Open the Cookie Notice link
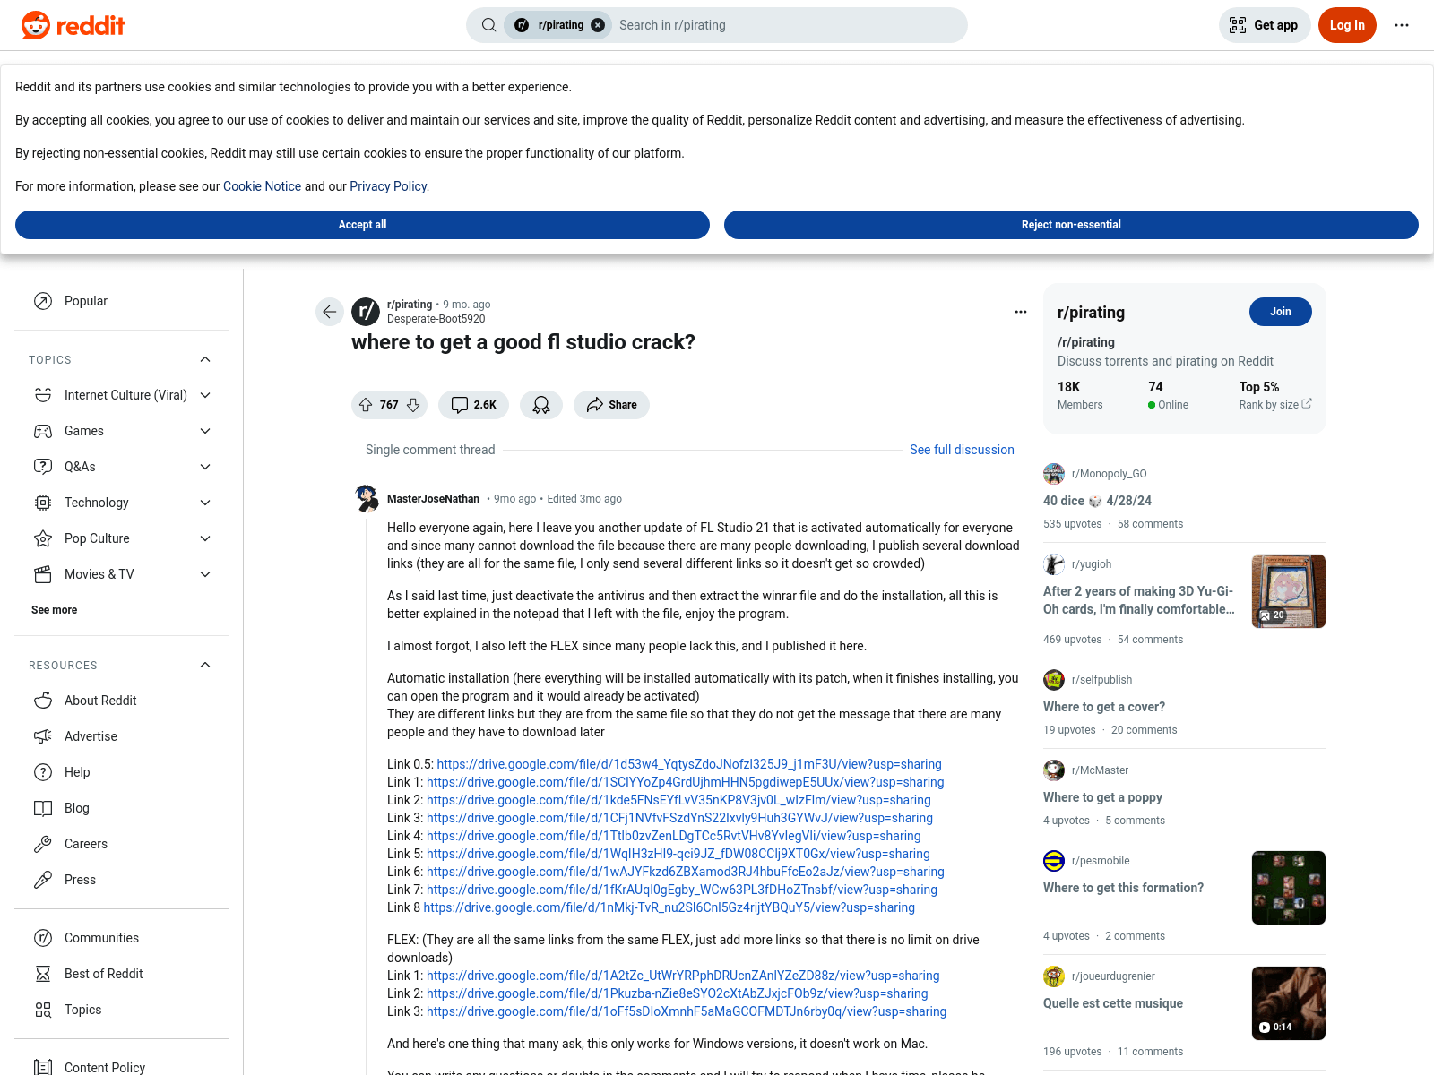 click(x=262, y=186)
